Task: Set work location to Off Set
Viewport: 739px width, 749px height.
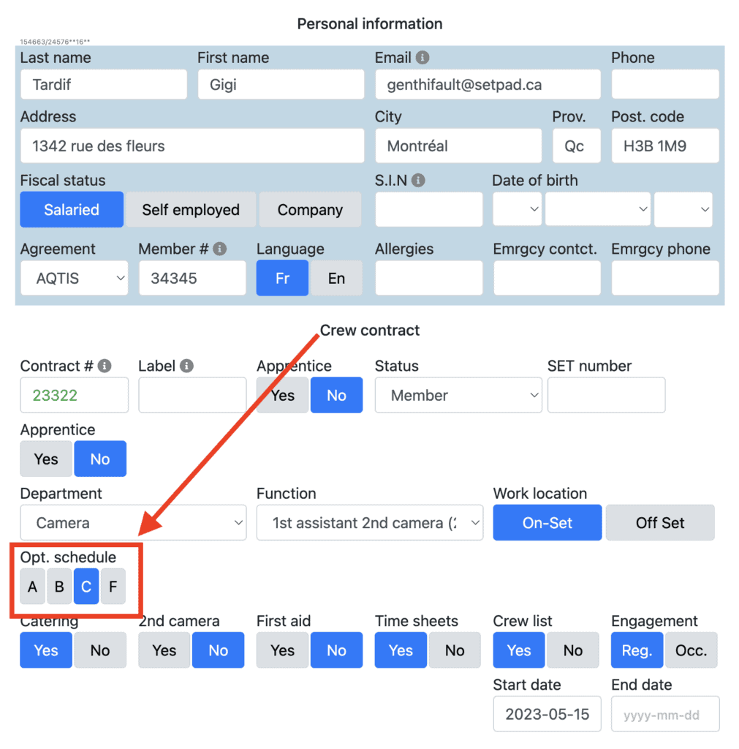Action: click(660, 523)
